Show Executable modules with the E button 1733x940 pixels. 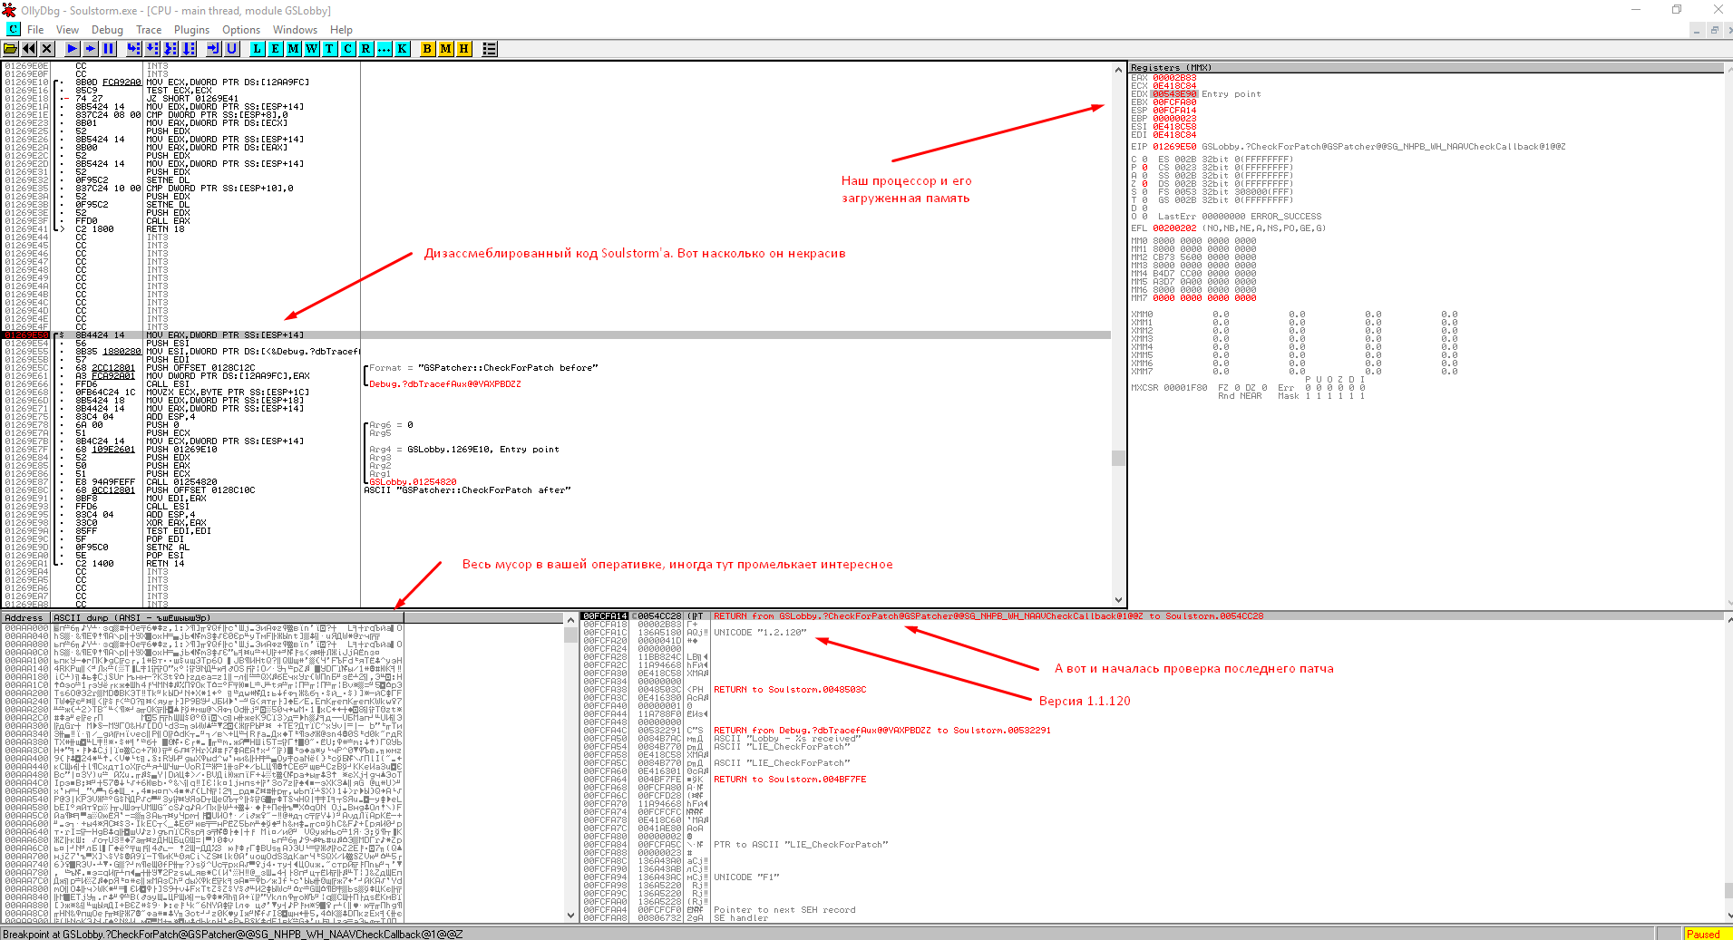pyautogui.click(x=276, y=49)
